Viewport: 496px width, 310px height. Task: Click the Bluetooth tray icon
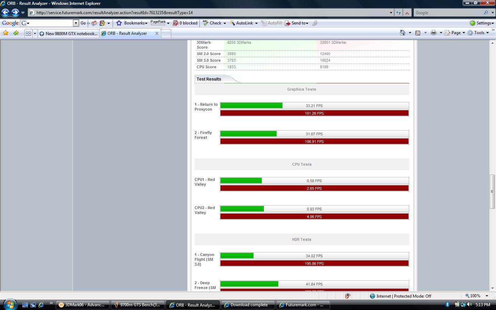point(447,304)
